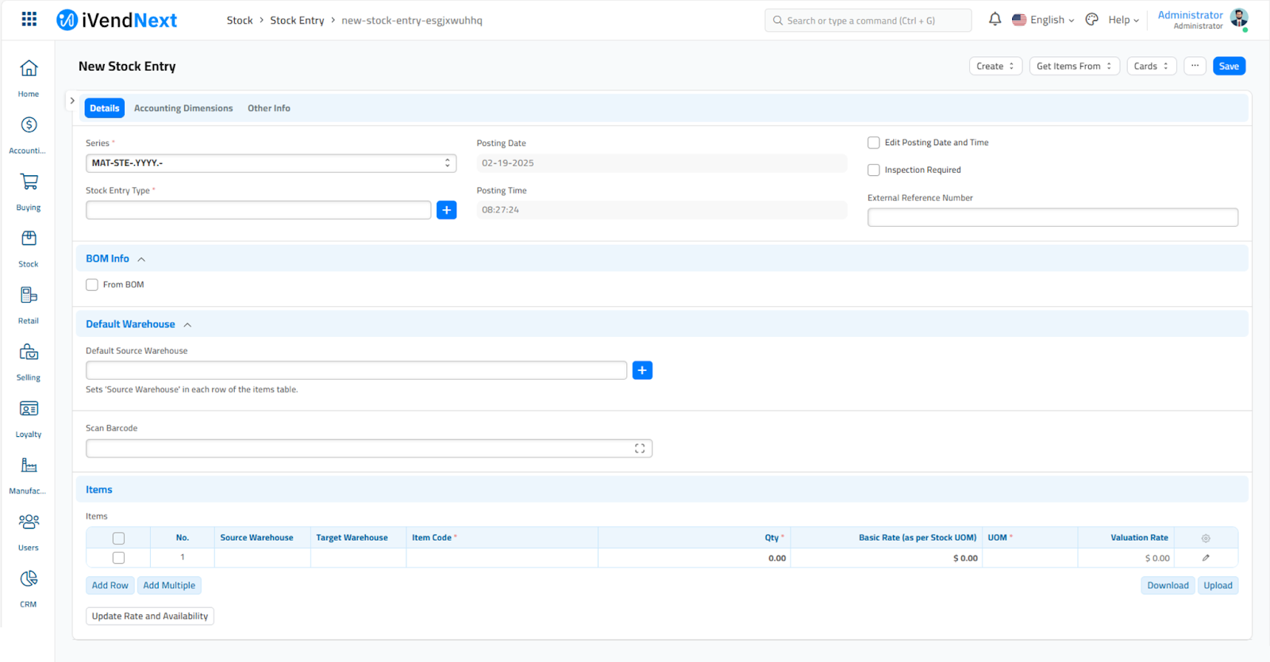Enable Edit Posting Date and Time
Screen dimensions: 1270x662
[x=874, y=143]
